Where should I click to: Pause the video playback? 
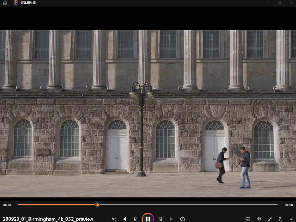148,219
